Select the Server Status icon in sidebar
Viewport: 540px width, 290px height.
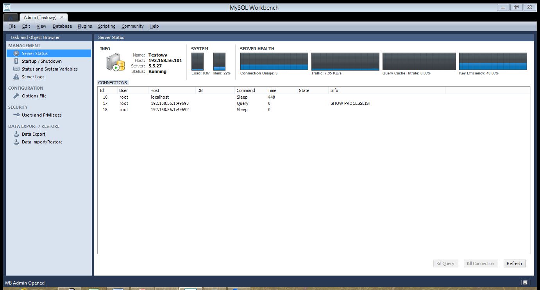tap(16, 53)
